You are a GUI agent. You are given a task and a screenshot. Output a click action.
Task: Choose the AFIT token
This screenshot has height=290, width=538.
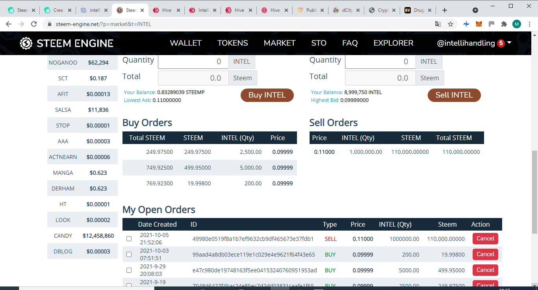click(82, 94)
